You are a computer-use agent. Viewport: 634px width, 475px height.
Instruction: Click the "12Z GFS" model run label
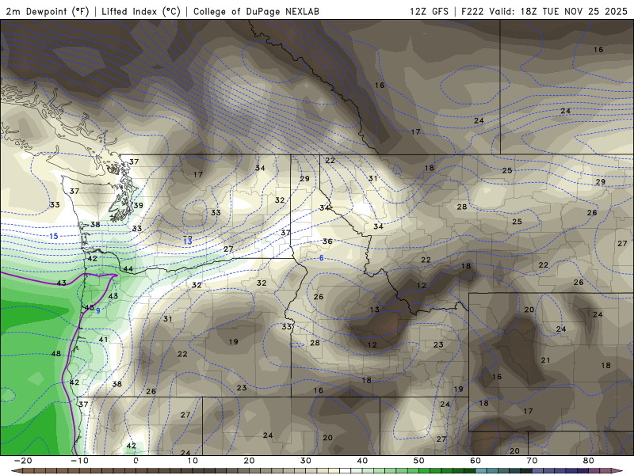tap(429, 11)
